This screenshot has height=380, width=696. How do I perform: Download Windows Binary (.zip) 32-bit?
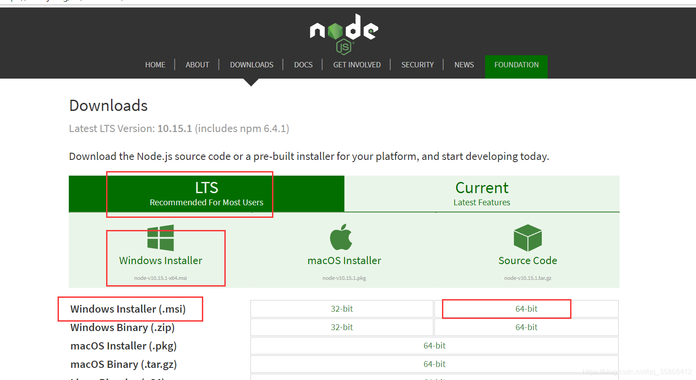pyautogui.click(x=342, y=327)
